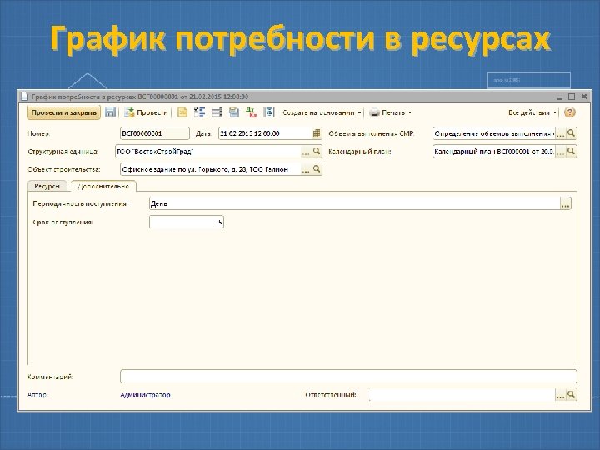600x450 pixels.
Task: Select Структурная единица via ellipsis button
Action: click(x=306, y=152)
